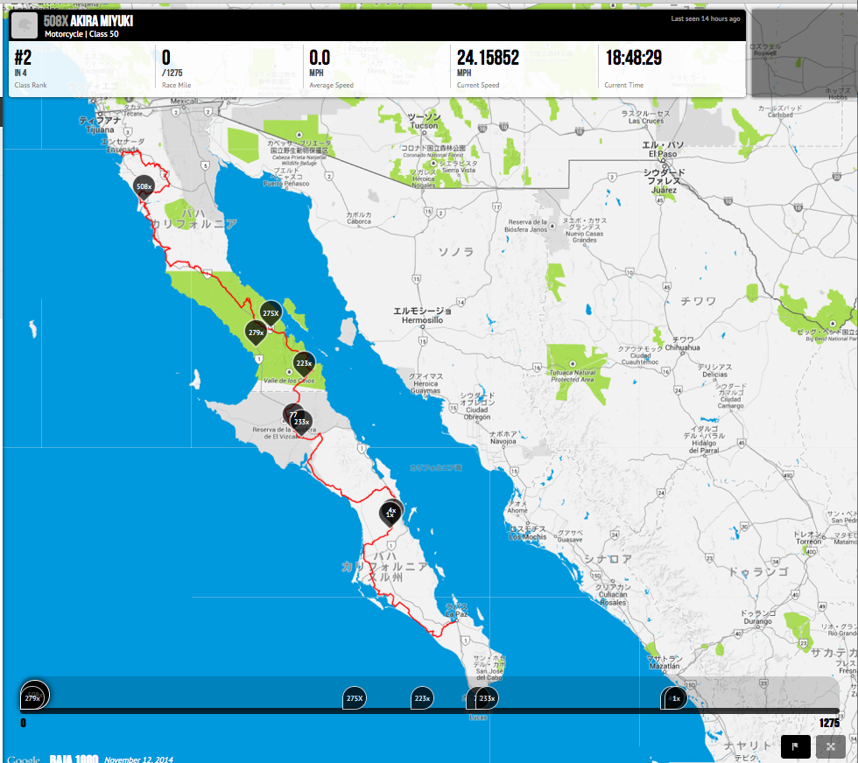Click the #2 Class Rank value
This screenshot has width=858, height=763.
pos(23,58)
